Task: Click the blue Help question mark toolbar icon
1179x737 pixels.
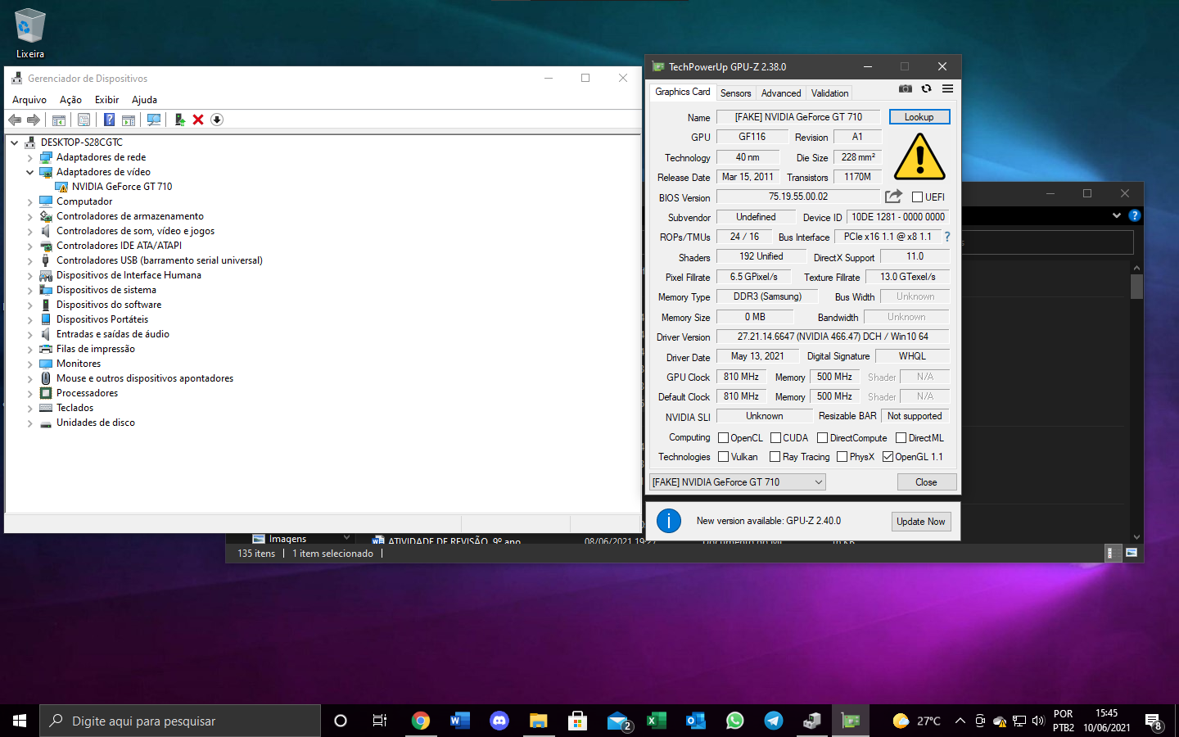Action: (x=109, y=120)
